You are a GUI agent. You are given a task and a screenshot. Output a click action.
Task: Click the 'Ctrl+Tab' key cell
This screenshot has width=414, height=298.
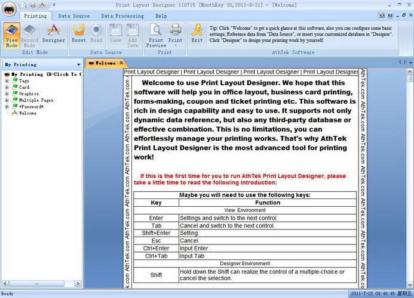coord(156,256)
